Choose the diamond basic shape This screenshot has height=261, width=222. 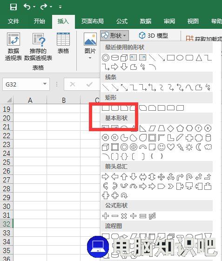[171, 128]
